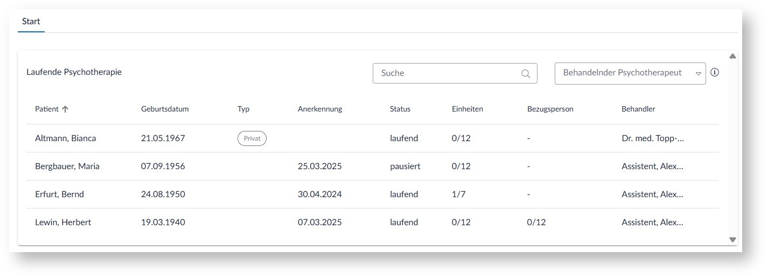
Task: Click the Privat type badge
Action: coord(252,138)
